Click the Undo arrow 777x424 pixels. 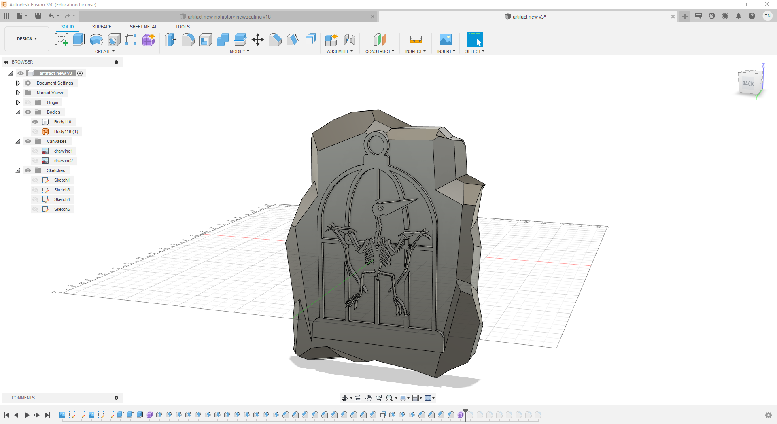point(51,16)
